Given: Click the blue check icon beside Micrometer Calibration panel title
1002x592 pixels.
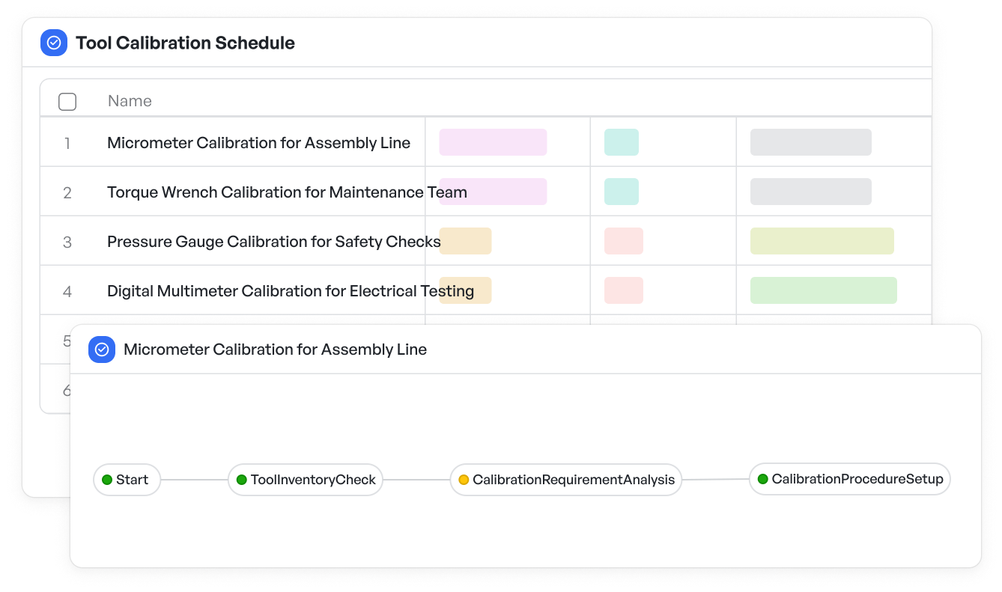Looking at the screenshot, I should (x=102, y=350).
